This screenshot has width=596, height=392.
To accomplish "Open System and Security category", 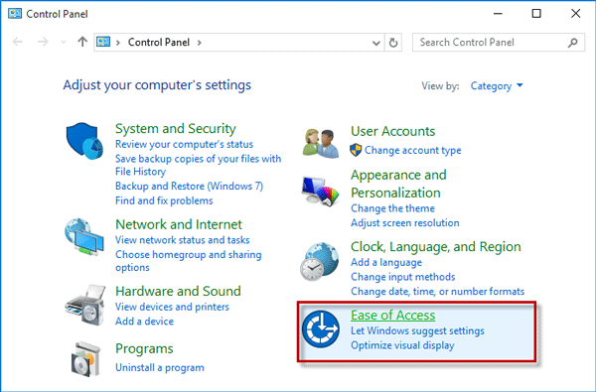I will point(176,128).
